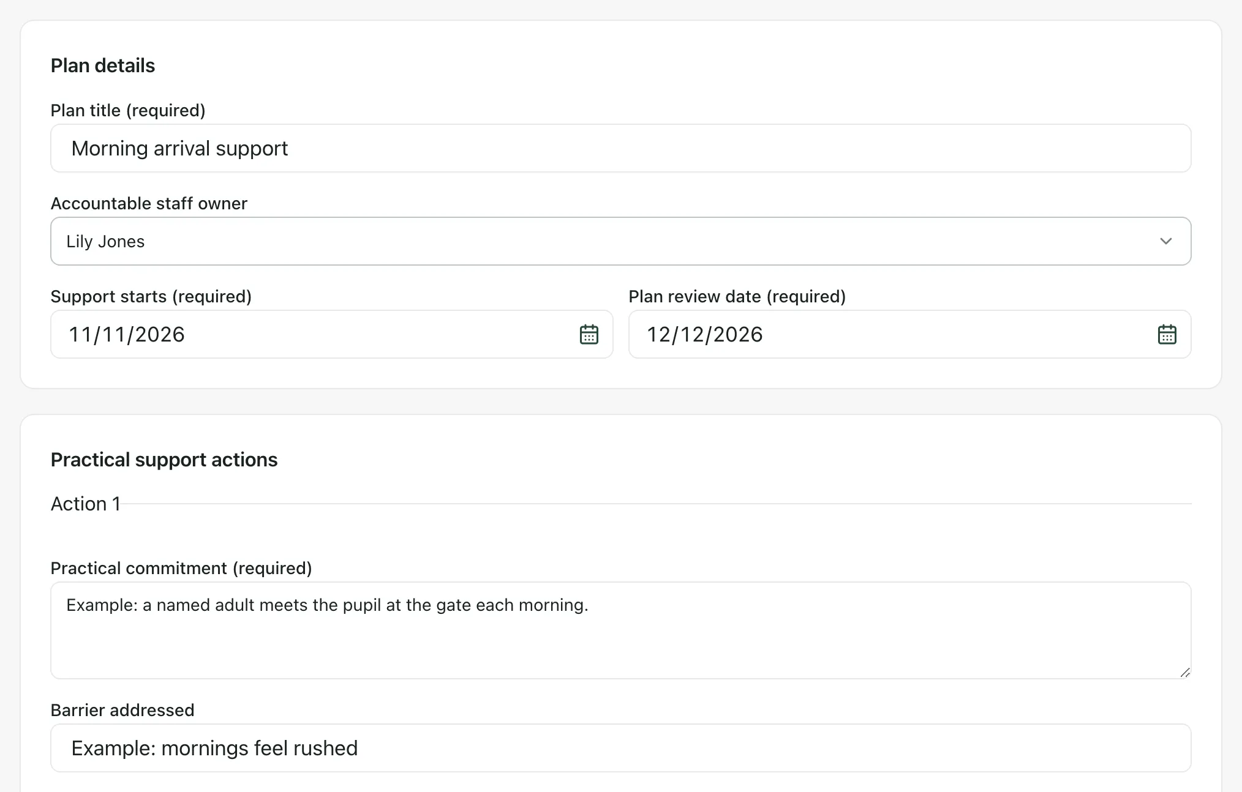
Task: Click the 'Support starts (required)' label
Action: (x=151, y=296)
